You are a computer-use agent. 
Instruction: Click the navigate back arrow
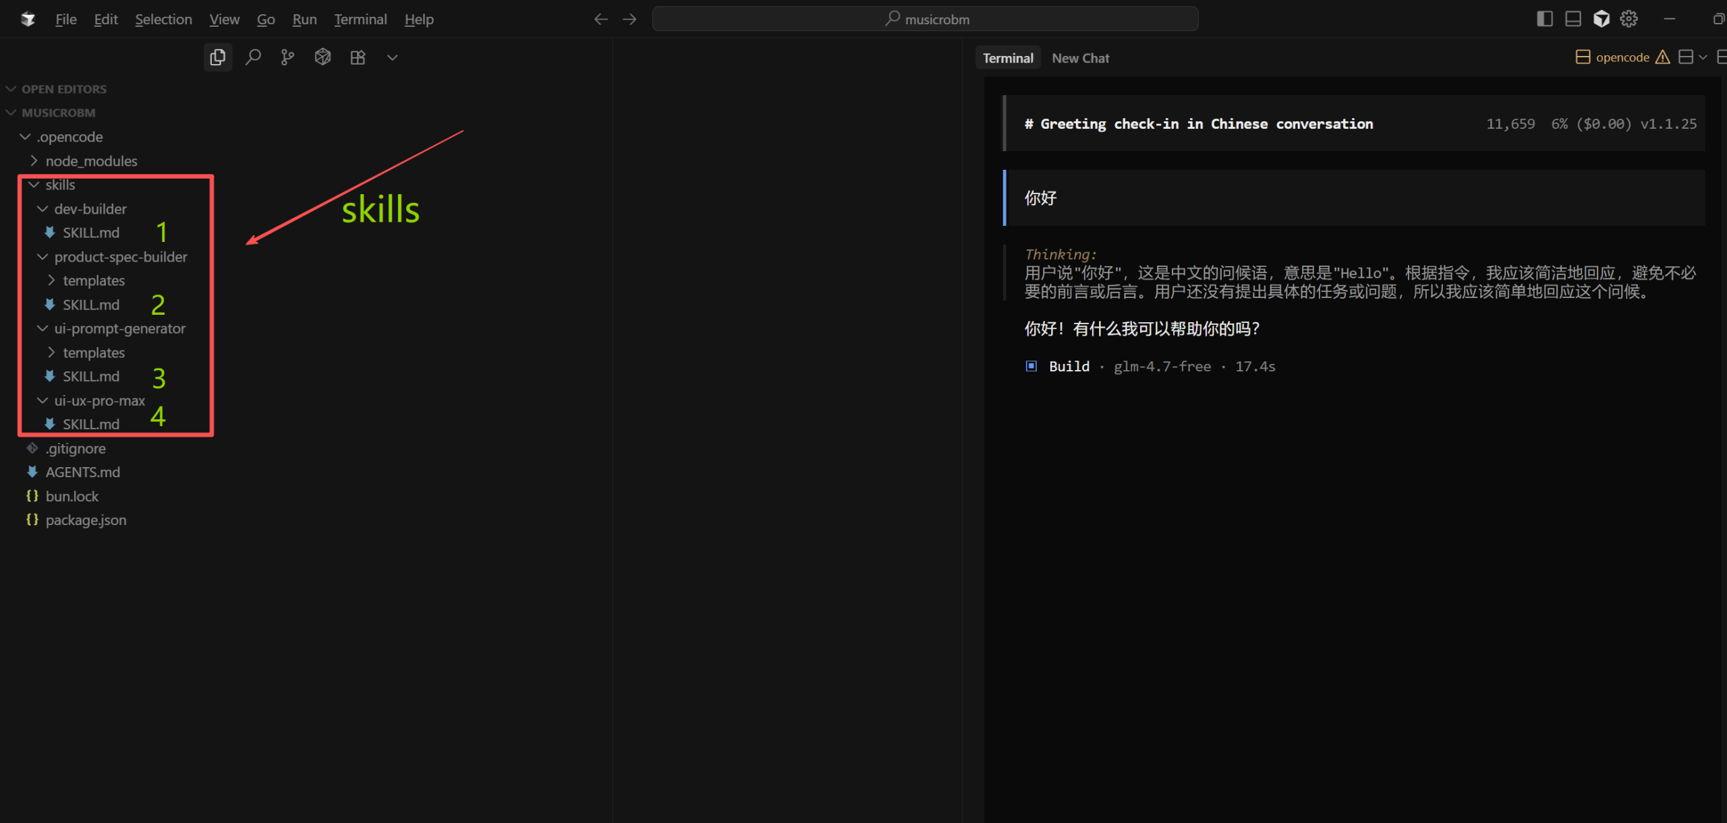600,19
